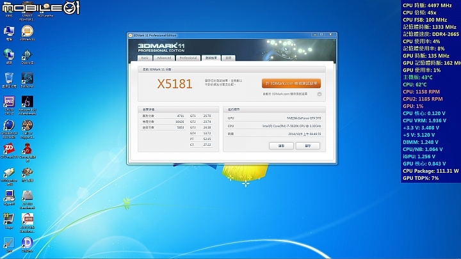Close the 3DMark 11 Professional Edition window
This screenshot has height=259, width=461.
pyautogui.click(x=330, y=35)
